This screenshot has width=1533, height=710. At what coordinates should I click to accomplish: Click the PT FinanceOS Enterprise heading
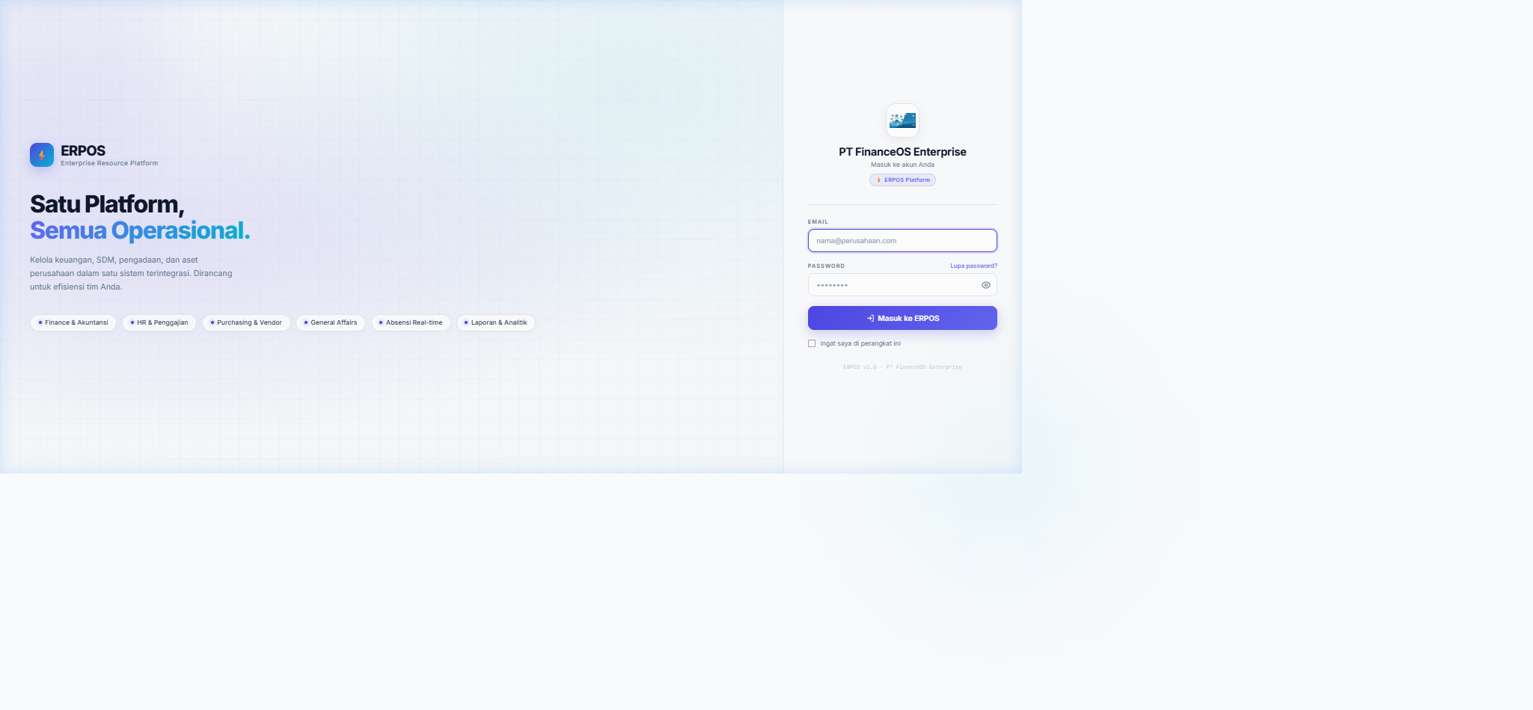[x=902, y=152]
